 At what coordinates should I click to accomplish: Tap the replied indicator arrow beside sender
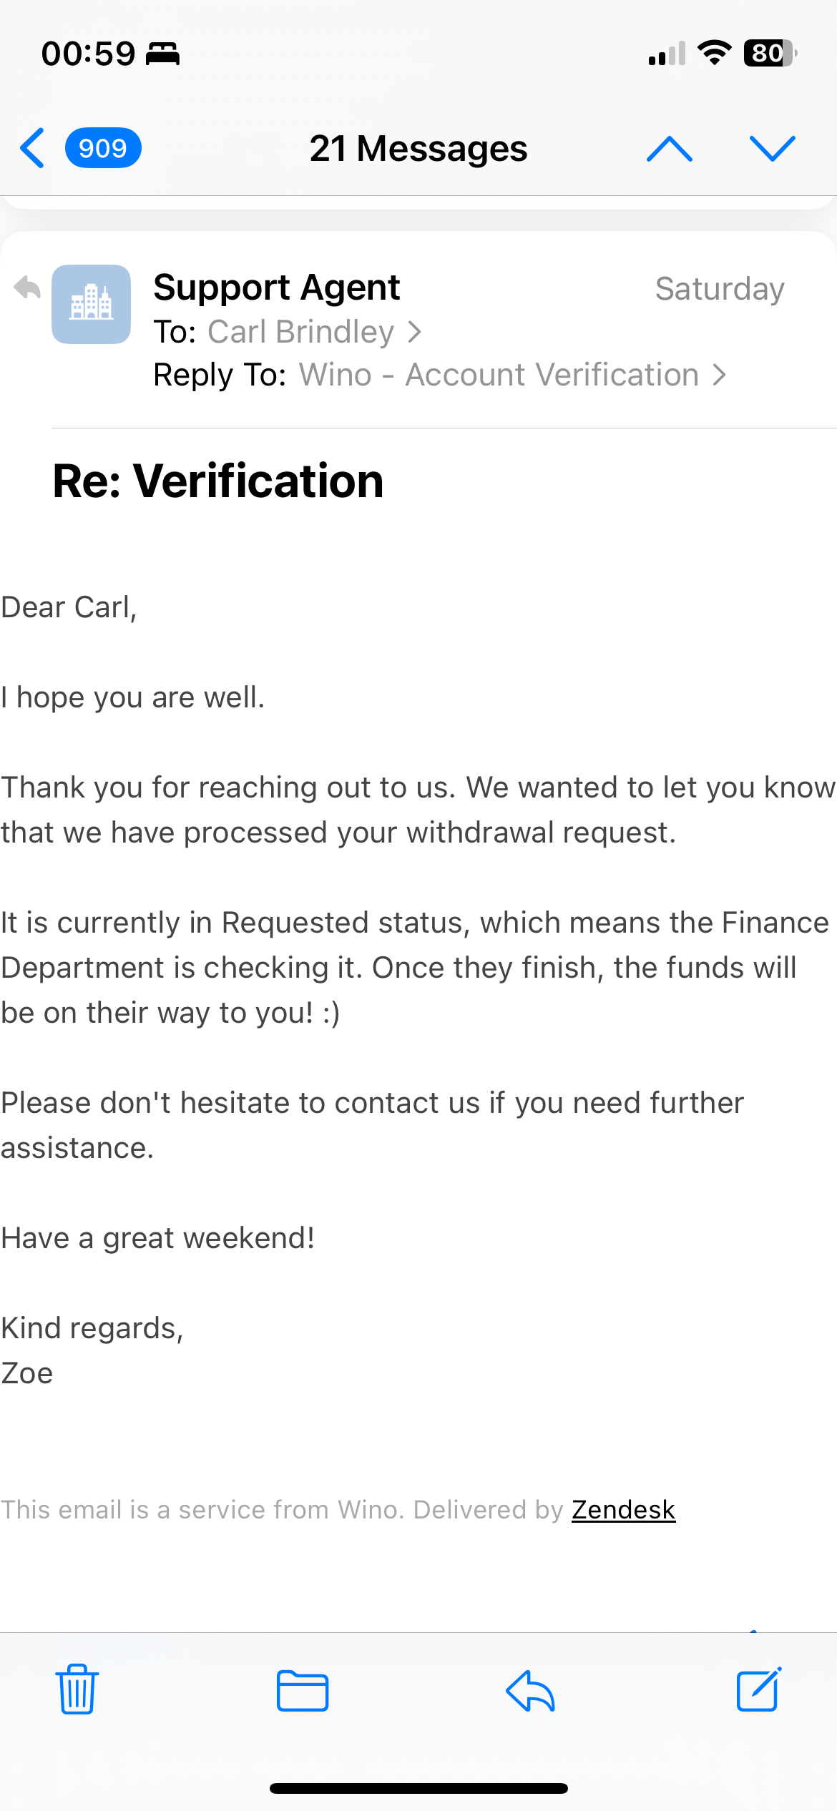click(27, 288)
